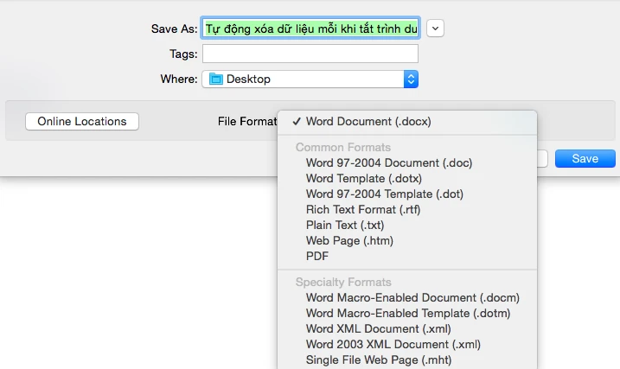Select Single File Web Page (.mht)
This screenshot has height=369, width=620.
coord(407,359)
